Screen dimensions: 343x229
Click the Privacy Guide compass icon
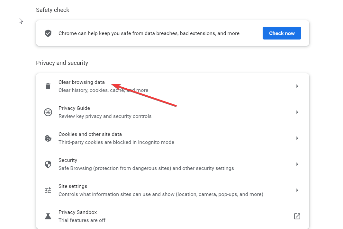(48, 112)
